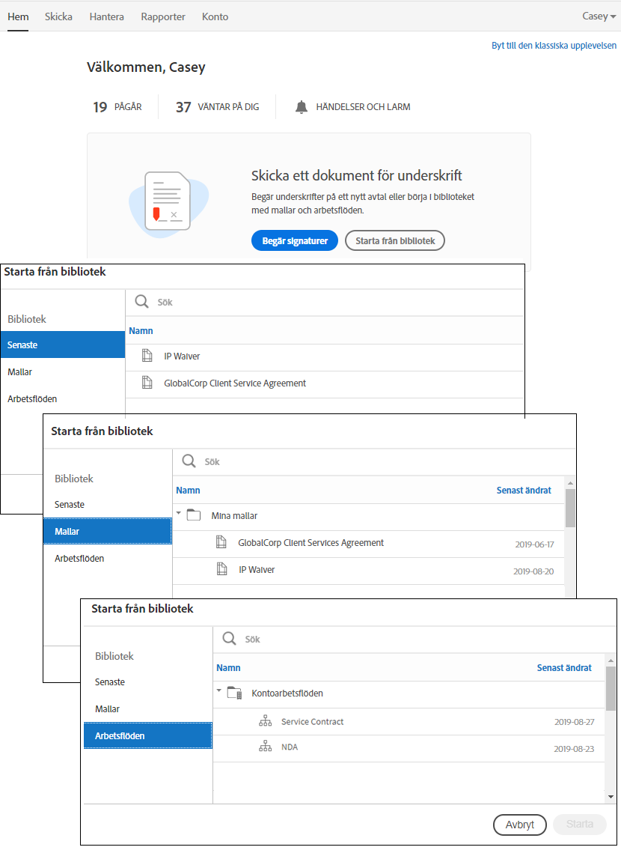Click the NDA workflow icon

coord(265,747)
